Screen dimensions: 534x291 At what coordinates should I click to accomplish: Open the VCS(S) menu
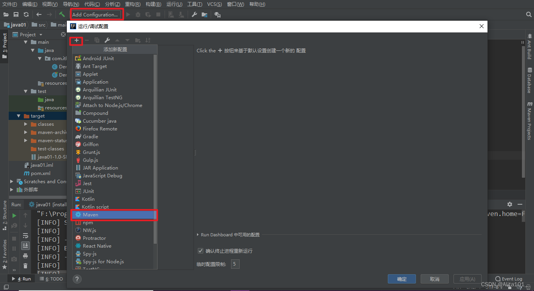[214, 4]
